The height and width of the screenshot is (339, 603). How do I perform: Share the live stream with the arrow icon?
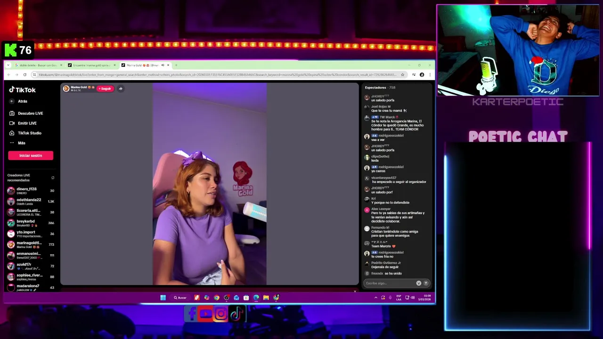[x=121, y=89]
